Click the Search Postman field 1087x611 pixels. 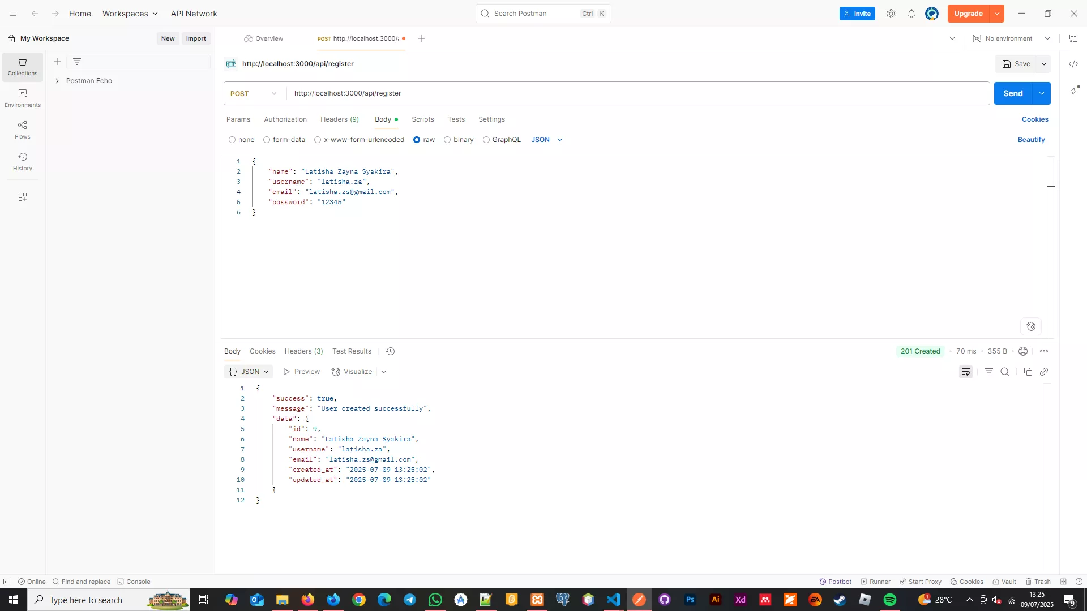pyautogui.click(x=543, y=14)
